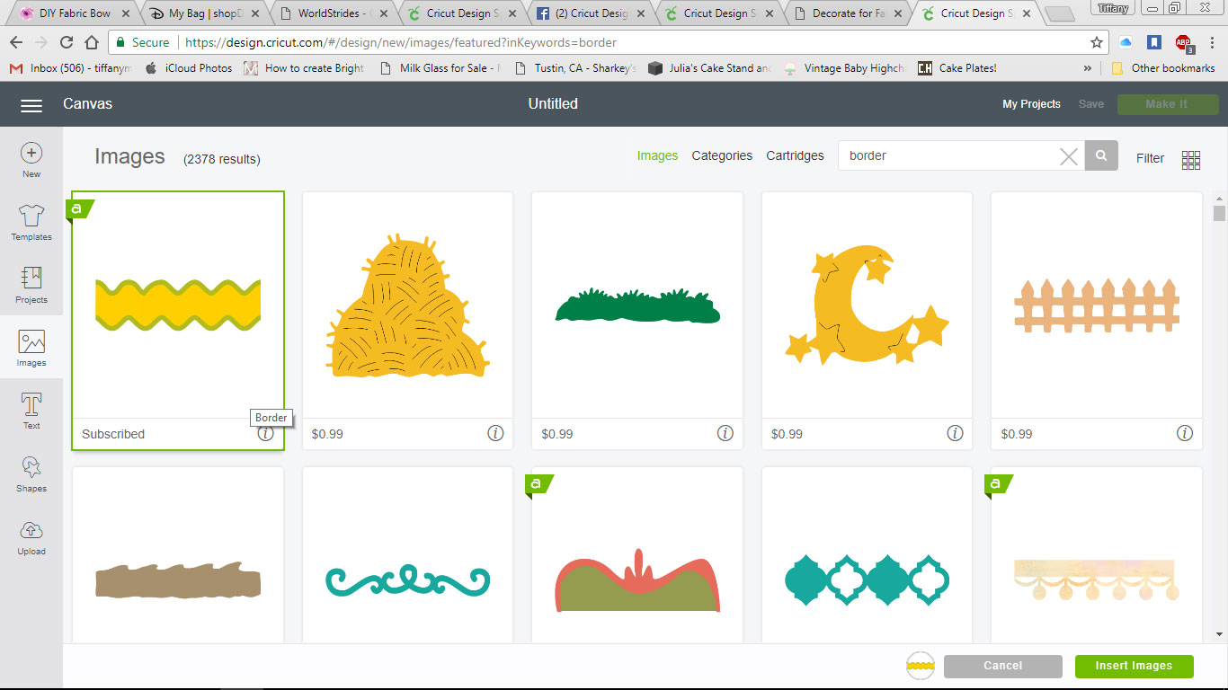Open the hamburger menu beside Canvas
Viewport: 1228px width, 690px height.
[x=31, y=105]
